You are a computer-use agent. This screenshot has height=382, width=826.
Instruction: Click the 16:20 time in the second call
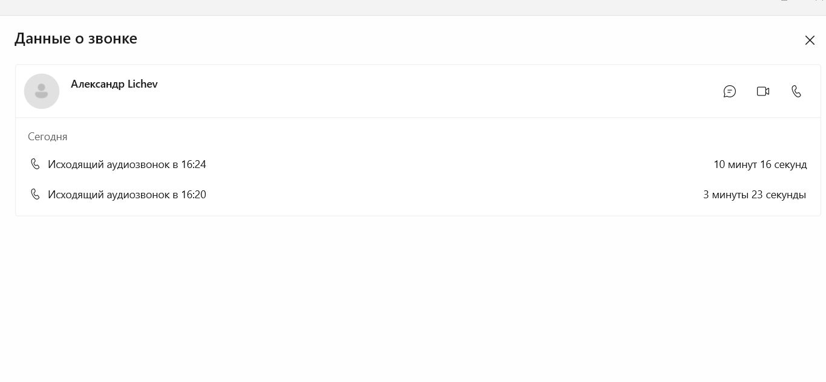tap(194, 195)
